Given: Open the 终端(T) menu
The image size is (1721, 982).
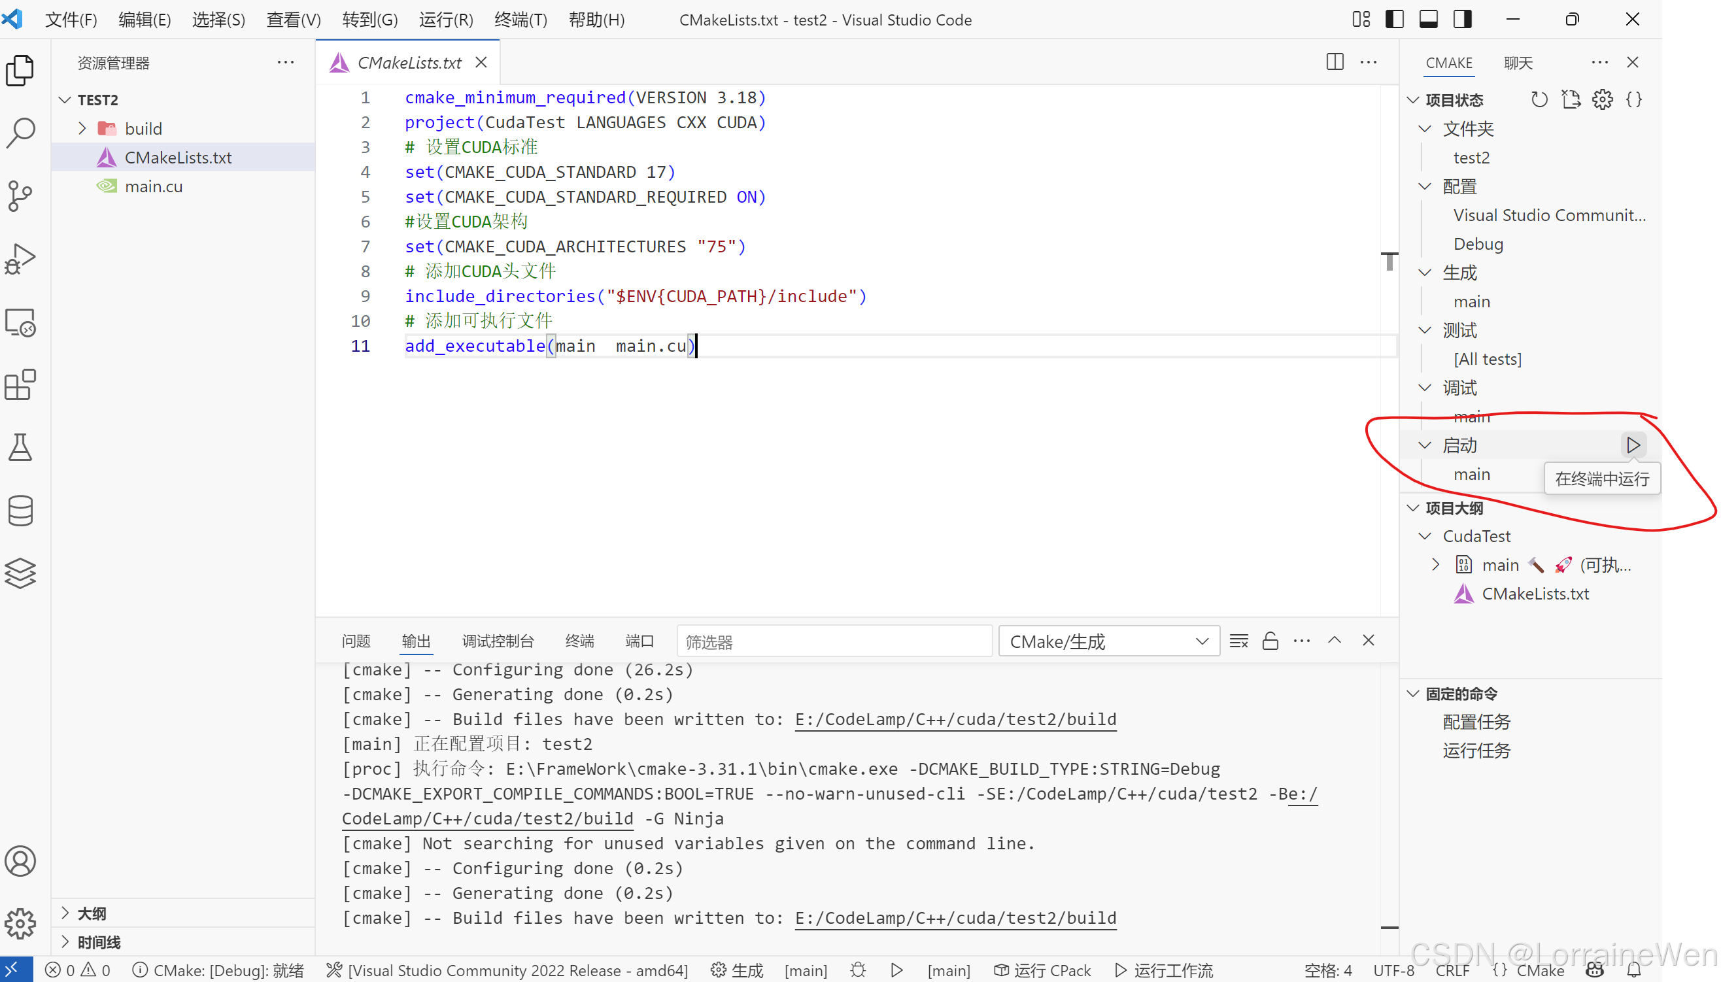Looking at the screenshot, I should (x=520, y=20).
